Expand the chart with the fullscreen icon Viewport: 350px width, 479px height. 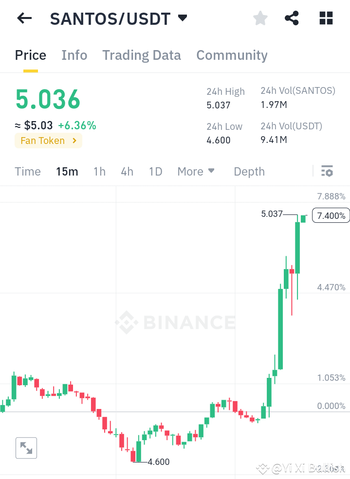[x=26, y=448]
